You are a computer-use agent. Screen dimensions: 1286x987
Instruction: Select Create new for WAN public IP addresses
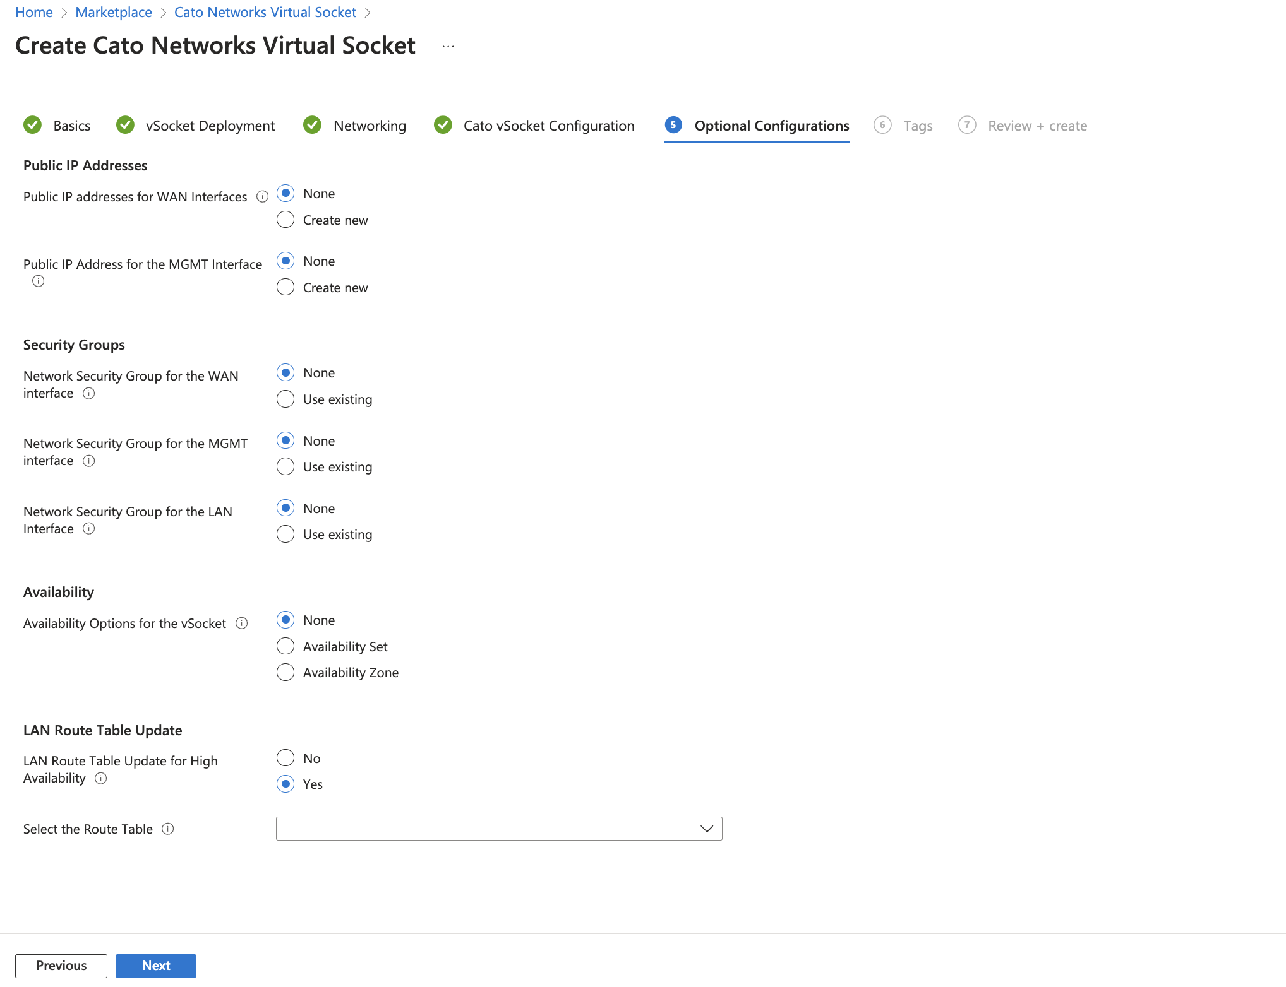click(x=285, y=219)
